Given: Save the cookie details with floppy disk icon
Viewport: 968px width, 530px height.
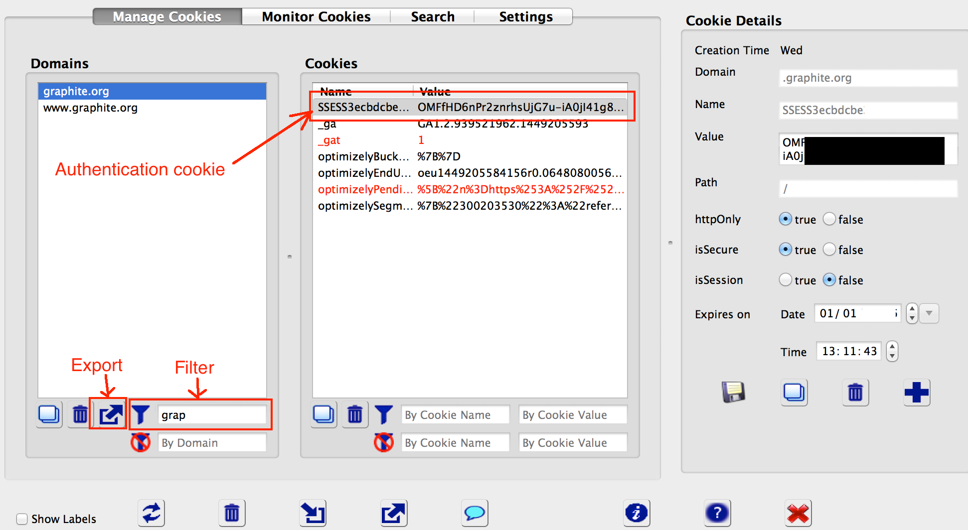Looking at the screenshot, I should [x=734, y=393].
